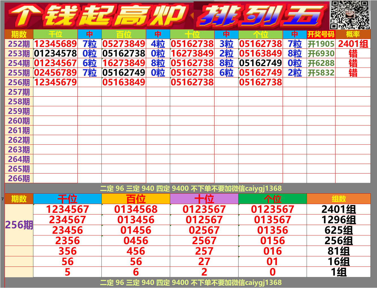Toggle the 7粒 cell in row 252期

point(90,44)
